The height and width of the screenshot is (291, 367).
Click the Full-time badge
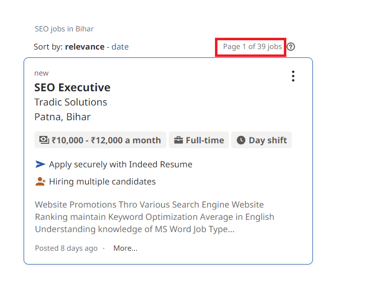point(199,140)
